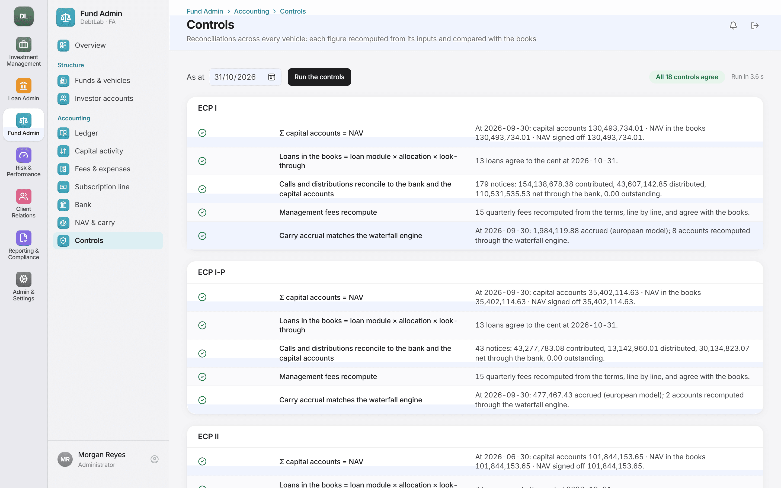The height and width of the screenshot is (488, 781).
Task: Open Funds & vehicles
Action: click(x=108, y=80)
